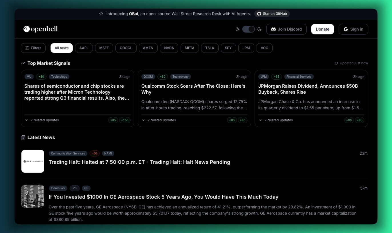Open Micron semiconductor stocks headline
Viewport: 392px width, 233px height.
(77, 92)
